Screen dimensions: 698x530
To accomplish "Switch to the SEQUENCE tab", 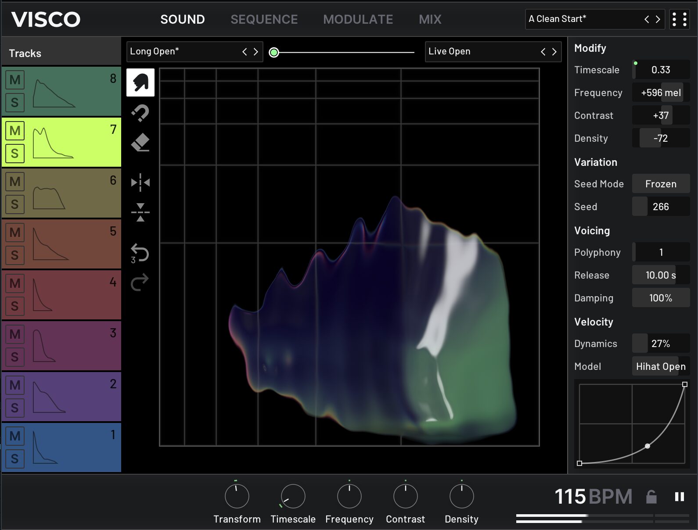I will click(264, 19).
